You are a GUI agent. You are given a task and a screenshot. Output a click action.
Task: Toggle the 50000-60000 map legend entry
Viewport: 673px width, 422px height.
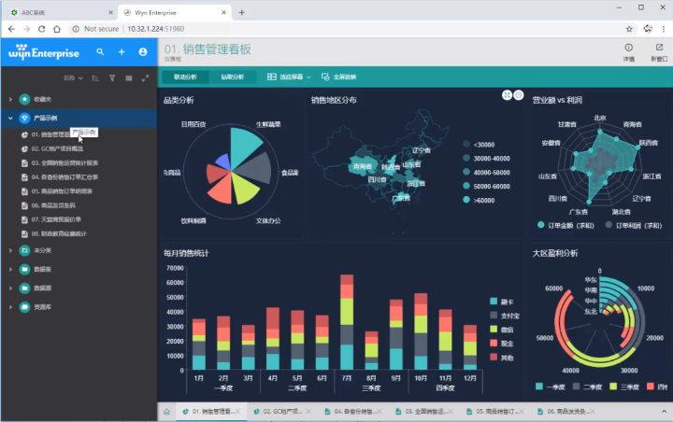[x=486, y=186]
